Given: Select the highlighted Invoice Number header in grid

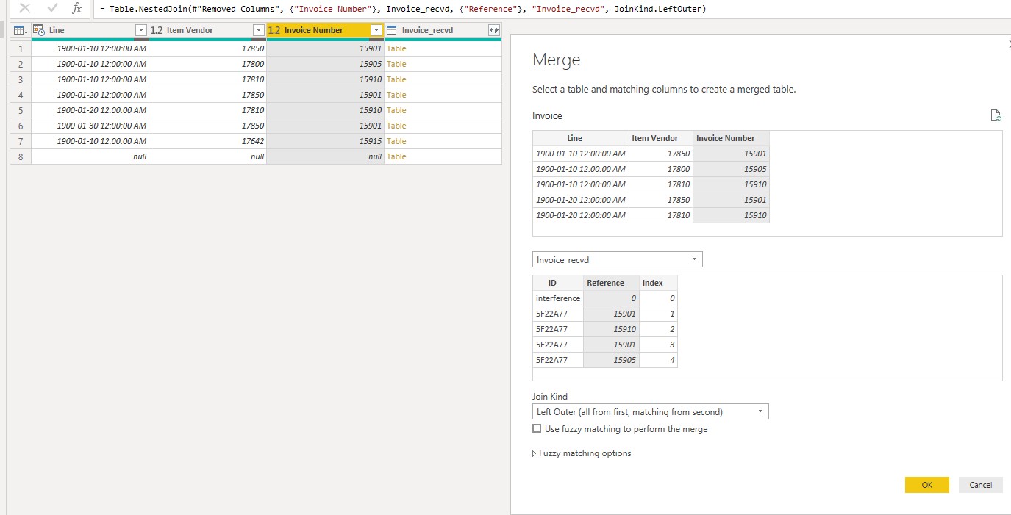Looking at the screenshot, I should (x=325, y=30).
